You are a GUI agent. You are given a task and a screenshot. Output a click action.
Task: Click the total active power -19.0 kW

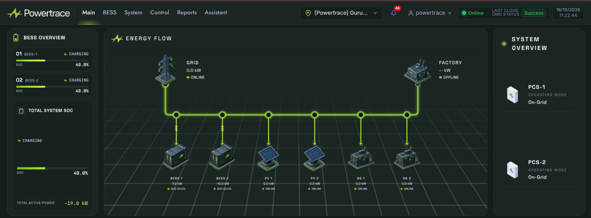tap(76, 203)
